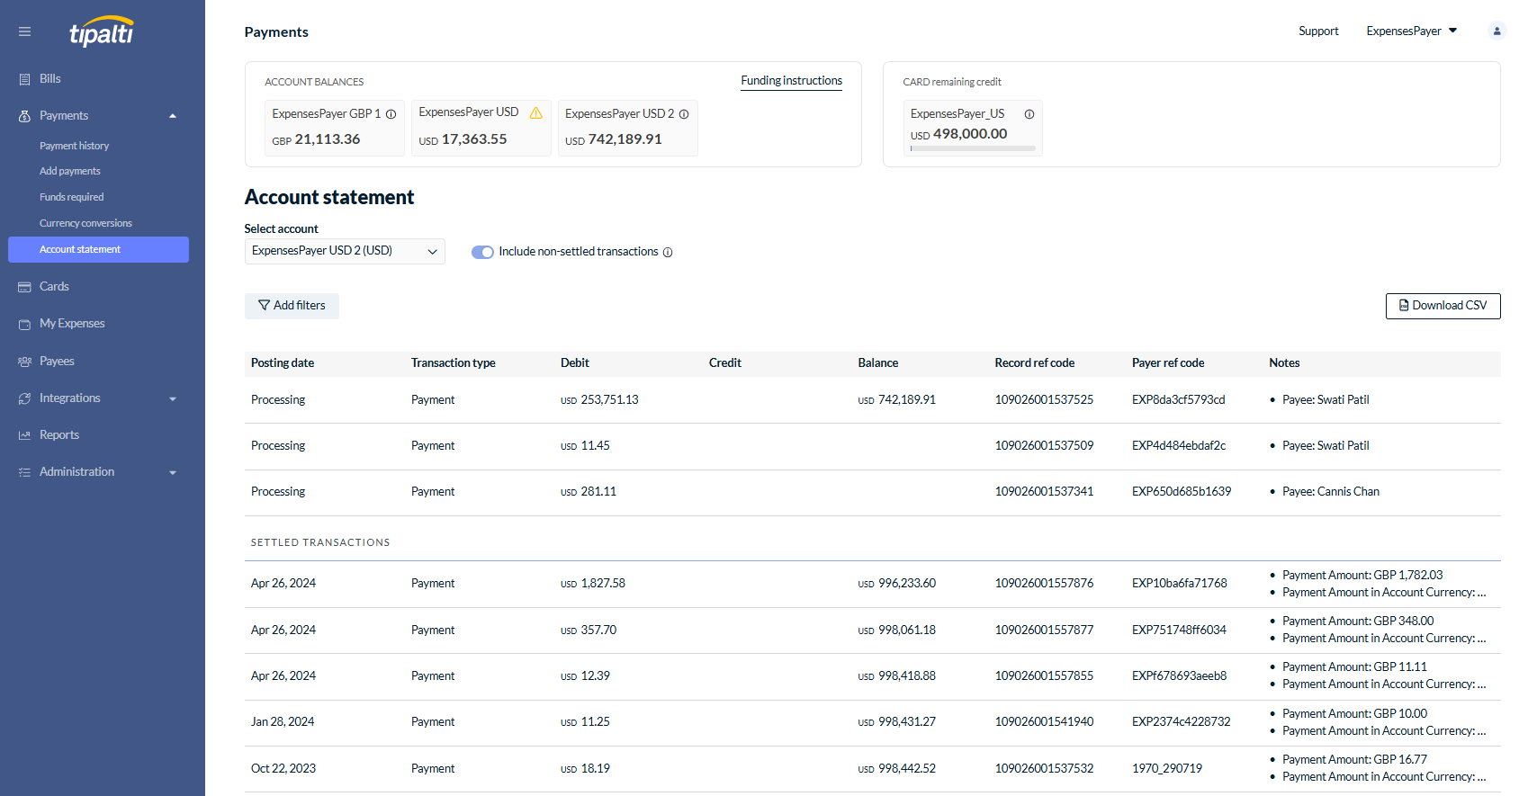The height and width of the screenshot is (796, 1537).
Task: Click the Payments sidebar icon
Action: [24, 116]
